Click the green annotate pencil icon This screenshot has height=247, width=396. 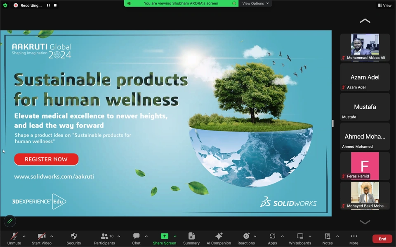coord(10,221)
